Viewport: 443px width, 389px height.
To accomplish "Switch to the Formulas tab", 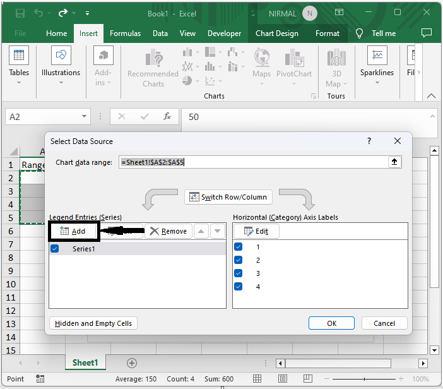I will click(125, 33).
